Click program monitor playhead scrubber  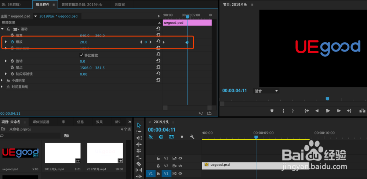327,99
